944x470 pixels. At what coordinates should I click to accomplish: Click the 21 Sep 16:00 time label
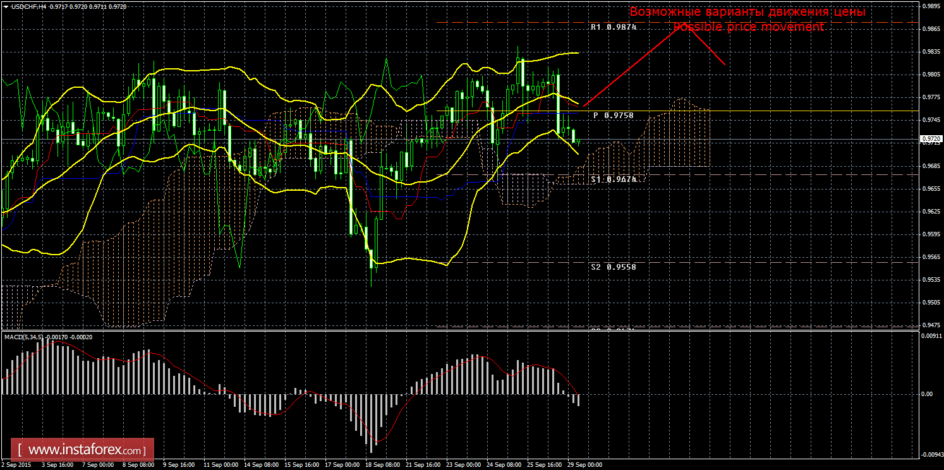coord(423,465)
